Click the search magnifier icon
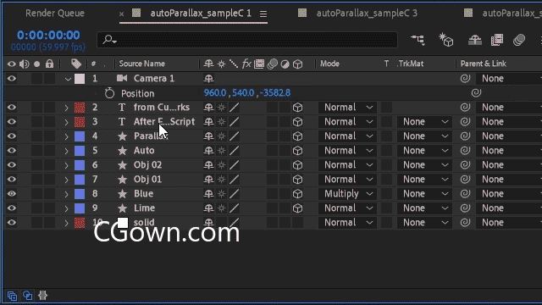 (x=109, y=40)
